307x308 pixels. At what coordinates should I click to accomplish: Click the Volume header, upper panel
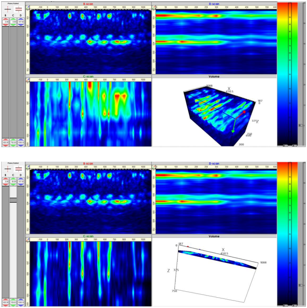click(214, 76)
